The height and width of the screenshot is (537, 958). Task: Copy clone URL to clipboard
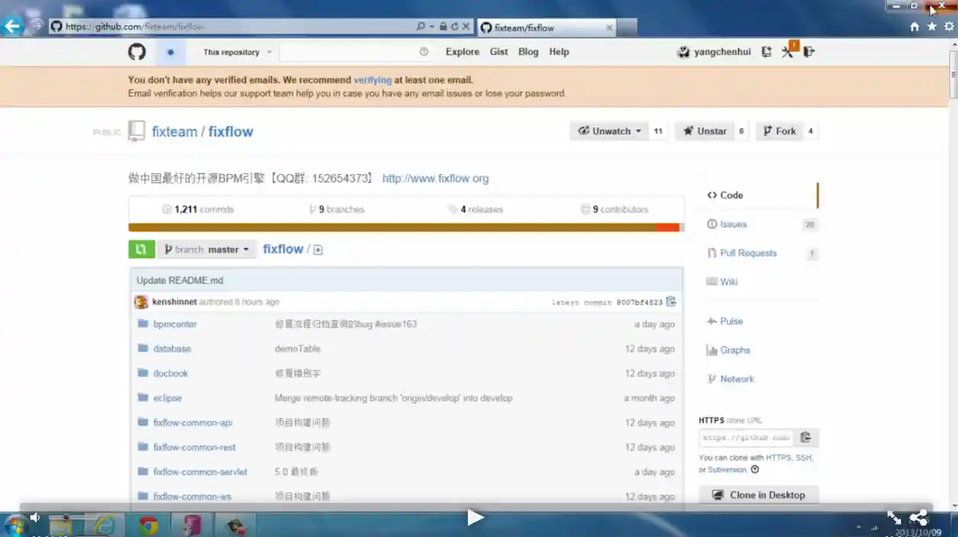click(805, 438)
